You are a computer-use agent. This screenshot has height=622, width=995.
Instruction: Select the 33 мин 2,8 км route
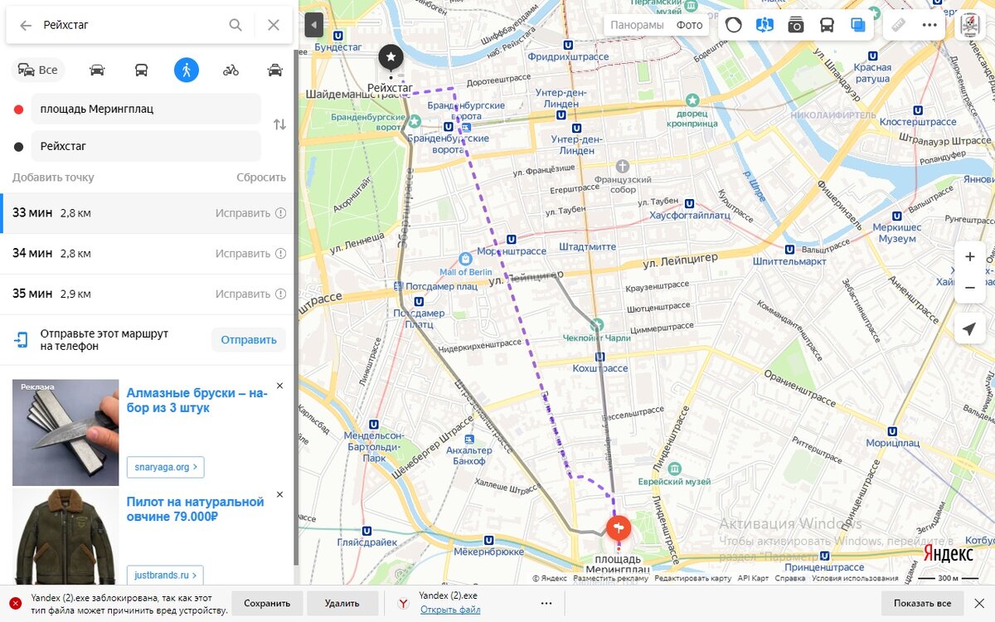pyautogui.click(x=148, y=213)
